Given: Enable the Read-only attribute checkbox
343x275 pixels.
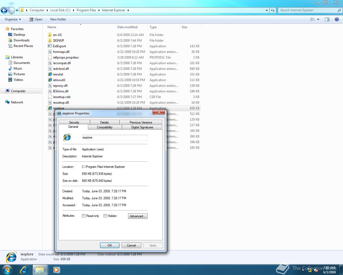Looking at the screenshot, I should click(84, 216).
